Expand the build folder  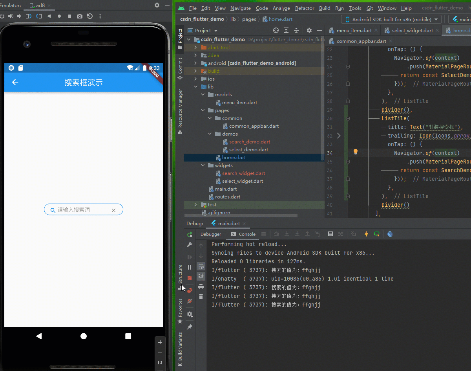coord(196,71)
